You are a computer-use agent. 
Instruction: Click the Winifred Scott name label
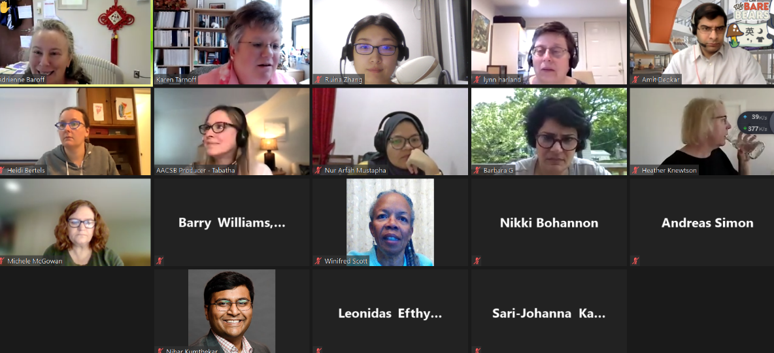point(346,261)
